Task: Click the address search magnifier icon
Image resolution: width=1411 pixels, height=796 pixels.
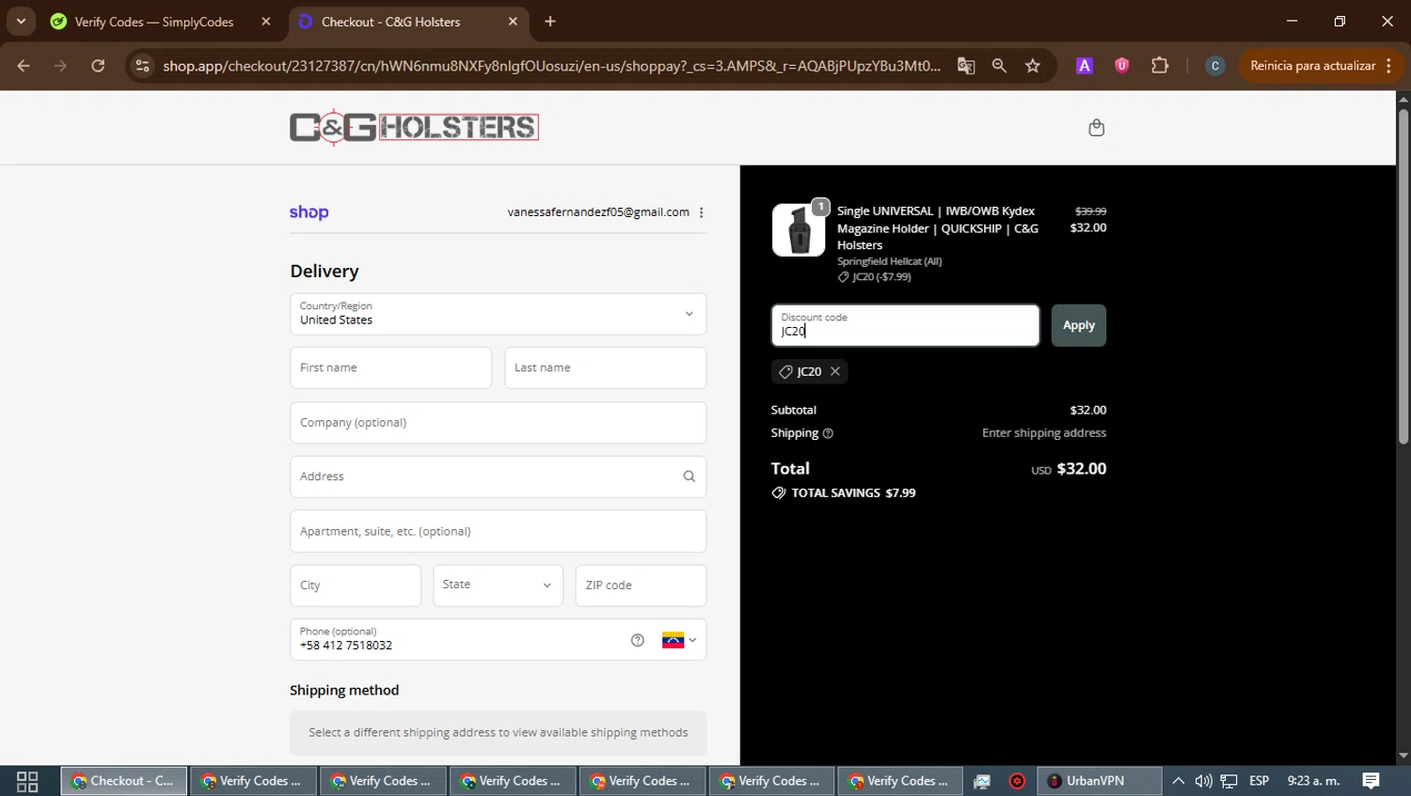Action: point(689,476)
